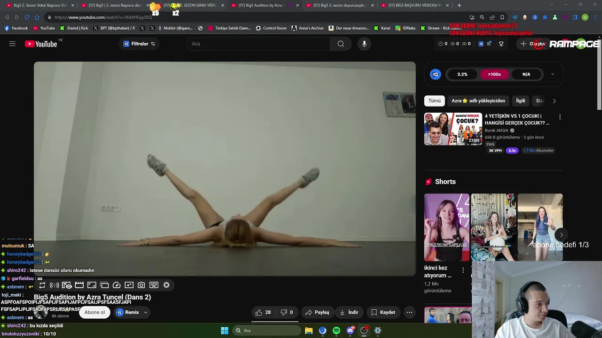602x338 pixels.
Task: Open the YouTube hamburger guide menu
Action: click(12, 44)
